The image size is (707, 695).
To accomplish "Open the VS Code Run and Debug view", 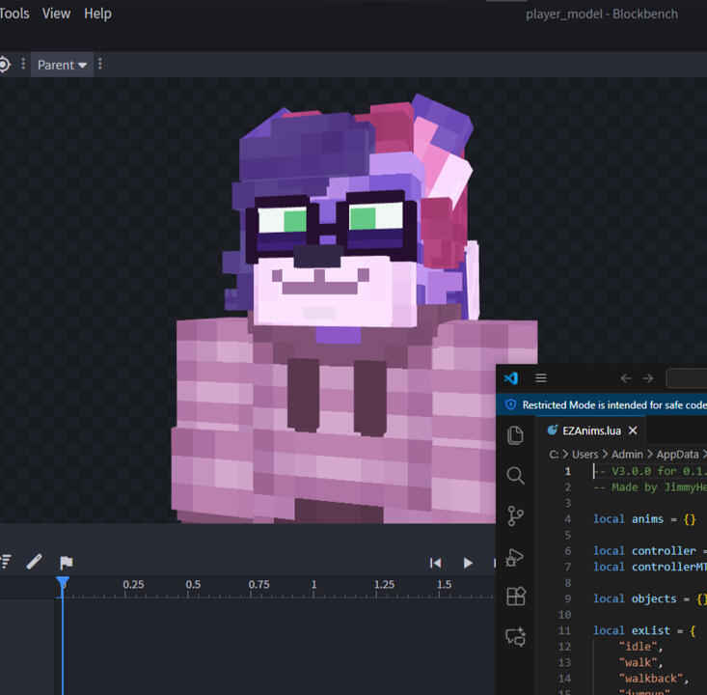I will (515, 557).
